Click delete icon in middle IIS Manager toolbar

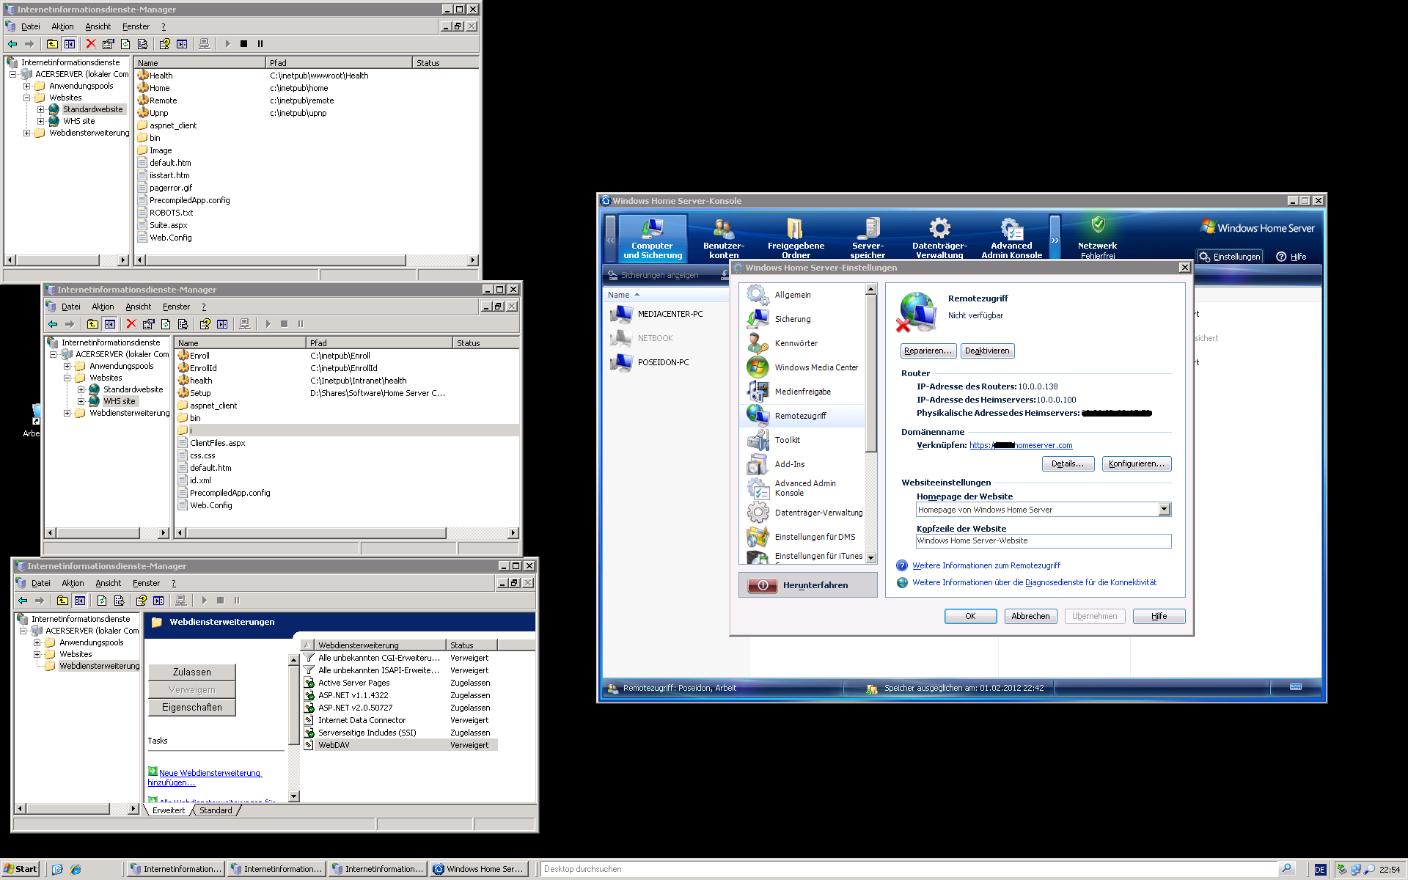(131, 324)
